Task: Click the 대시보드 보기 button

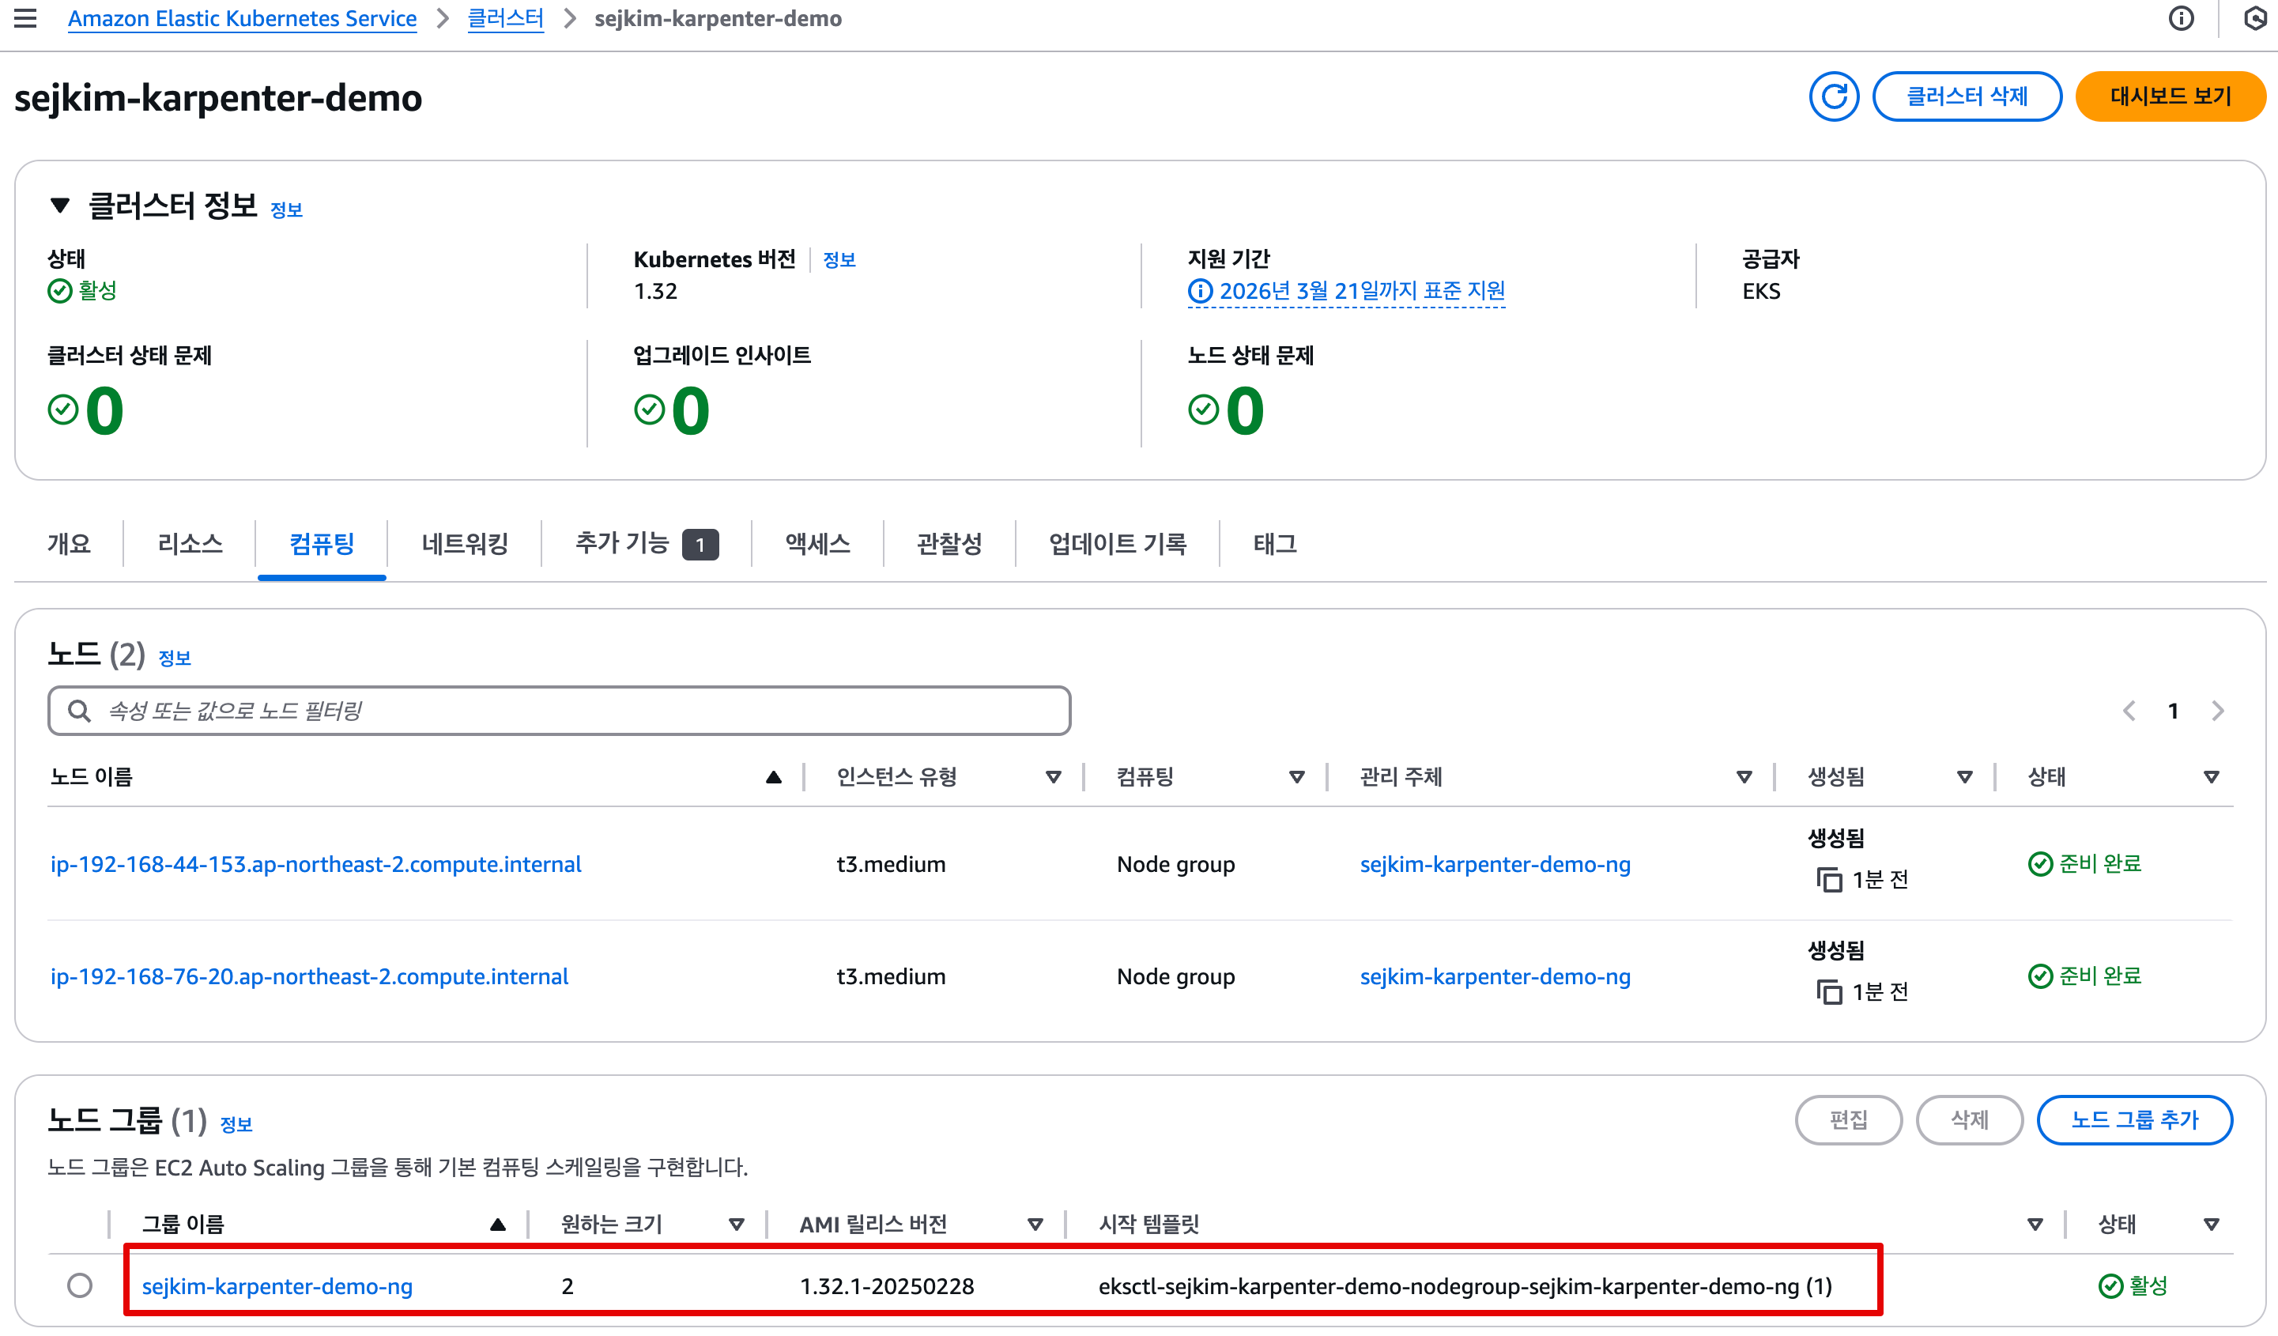Action: (2170, 96)
